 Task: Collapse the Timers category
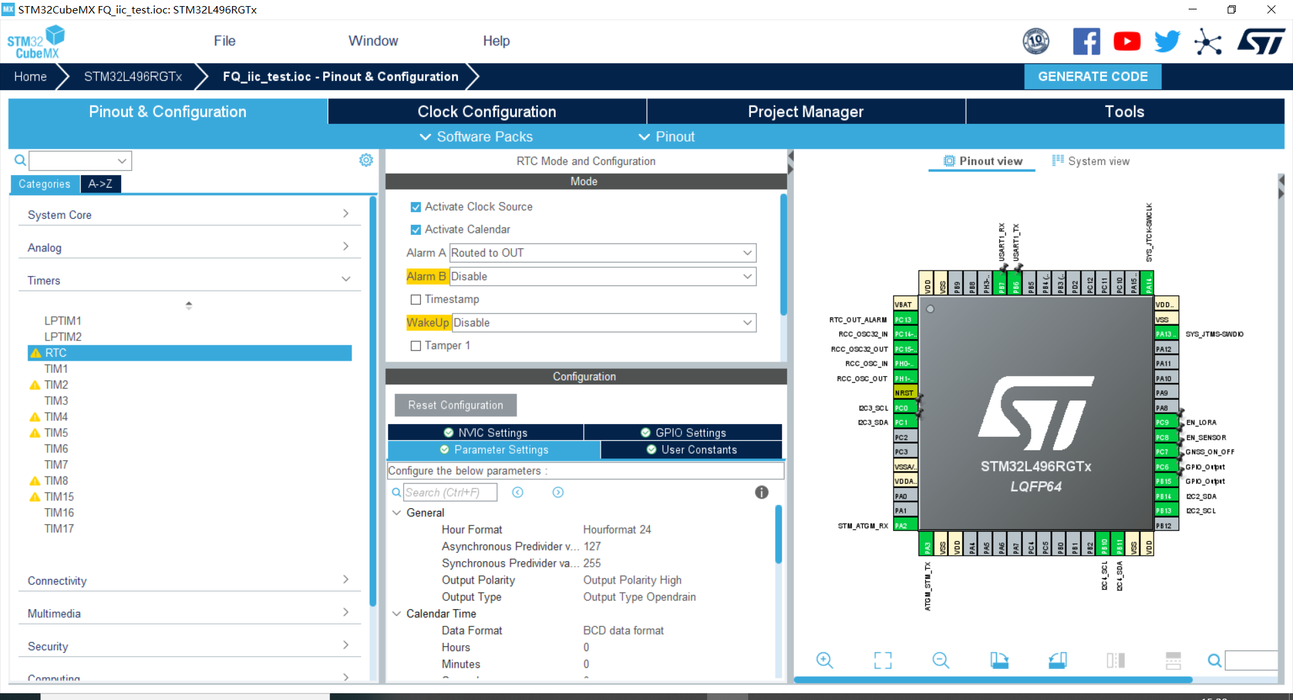click(x=189, y=280)
